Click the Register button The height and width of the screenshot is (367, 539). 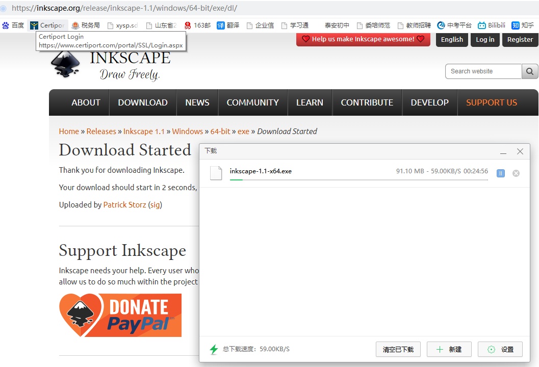click(x=520, y=40)
